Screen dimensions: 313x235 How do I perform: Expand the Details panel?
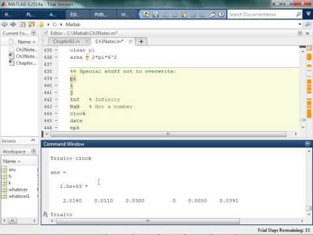[x=33, y=140]
